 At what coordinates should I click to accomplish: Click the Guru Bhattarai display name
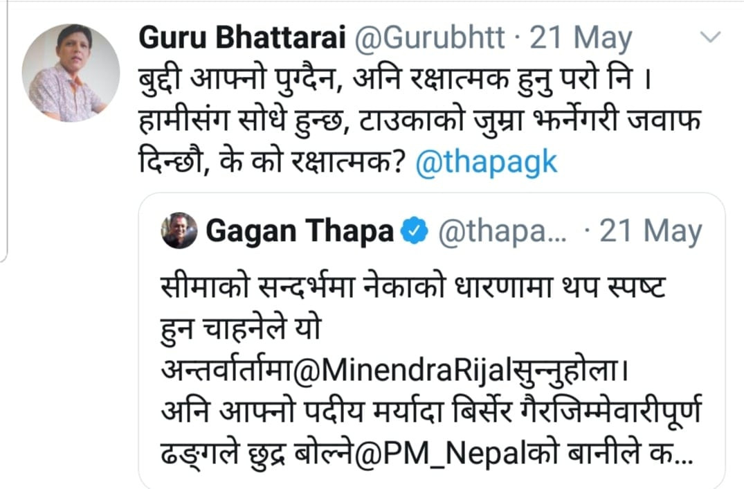pos(243,39)
